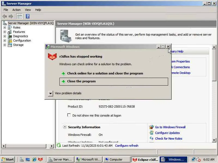Open the File menu
The height and width of the screenshot is (163, 218).
coord(6,10)
